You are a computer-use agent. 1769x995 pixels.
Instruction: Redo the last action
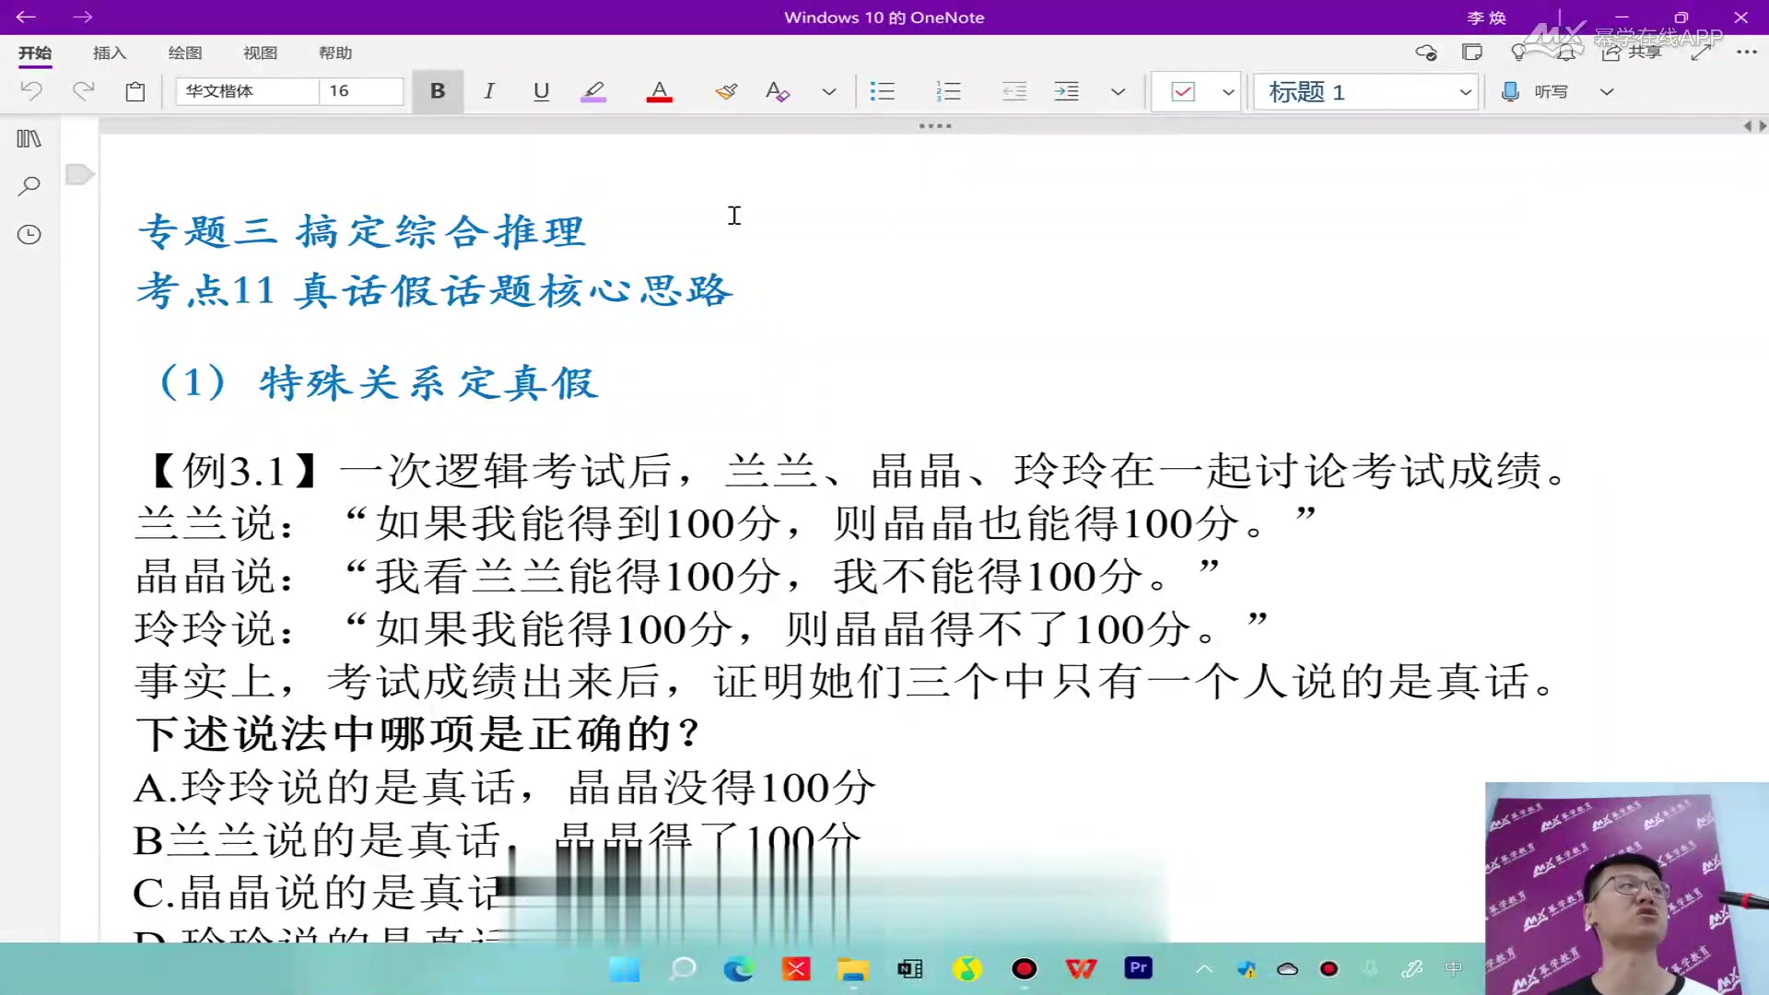point(83,90)
